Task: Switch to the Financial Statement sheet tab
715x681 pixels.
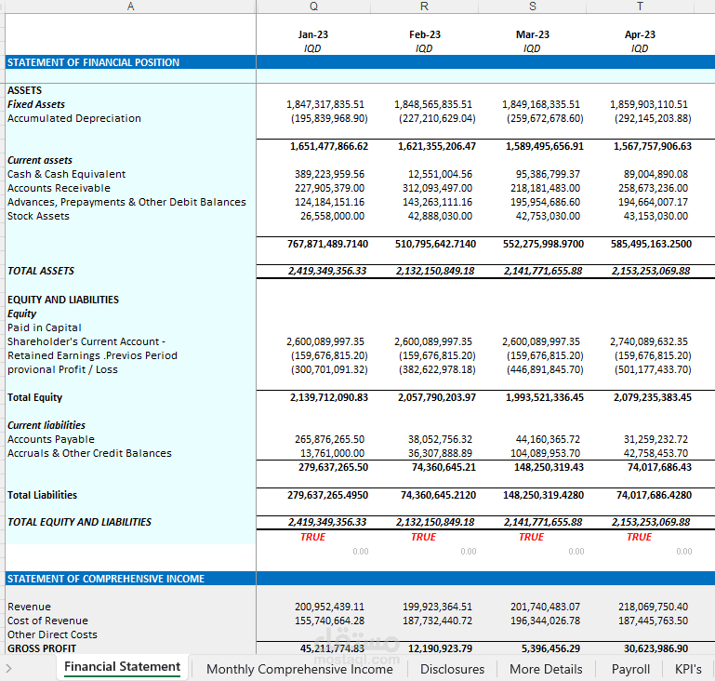Action: (122, 667)
